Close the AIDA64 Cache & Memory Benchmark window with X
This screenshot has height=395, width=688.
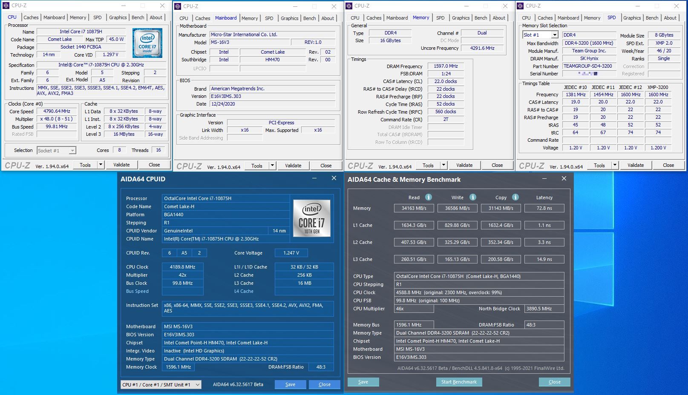pos(564,179)
